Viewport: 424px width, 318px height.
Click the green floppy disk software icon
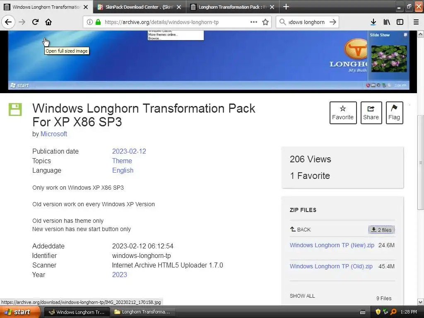click(x=15, y=109)
